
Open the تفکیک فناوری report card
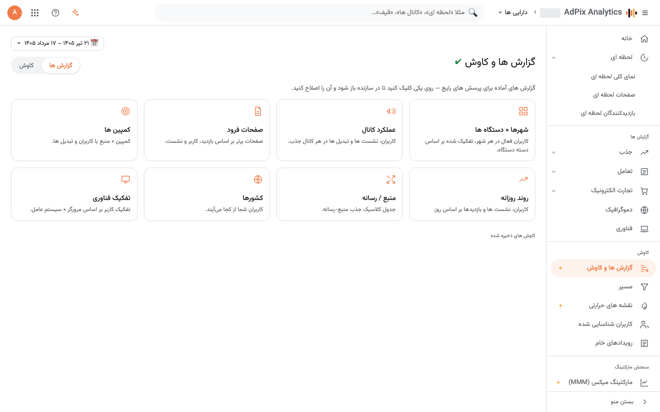pos(74,195)
